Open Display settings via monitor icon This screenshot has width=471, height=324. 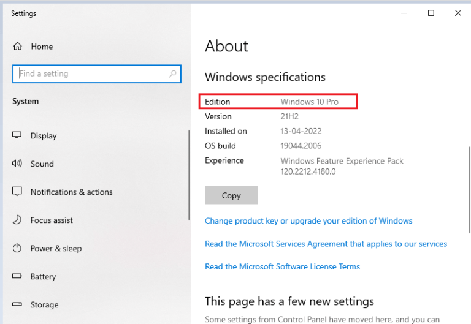pos(18,136)
